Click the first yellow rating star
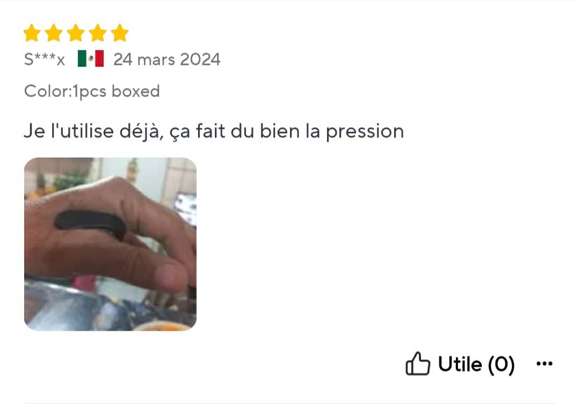Viewport: 580px width, 406px height. tap(32, 33)
